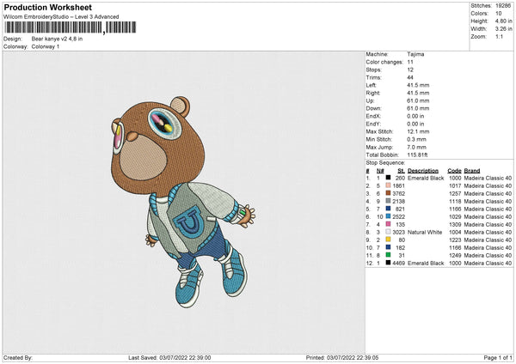Click the 'EndX:' label
The width and height of the screenshot is (516, 364).
(373, 116)
